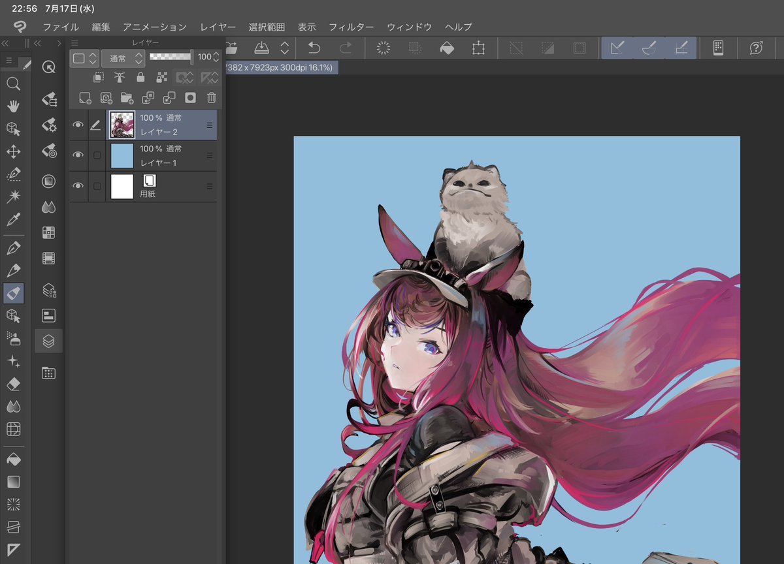784x564 pixels.
Task: Click the Clip Studio logo icon
Action: [x=20, y=26]
